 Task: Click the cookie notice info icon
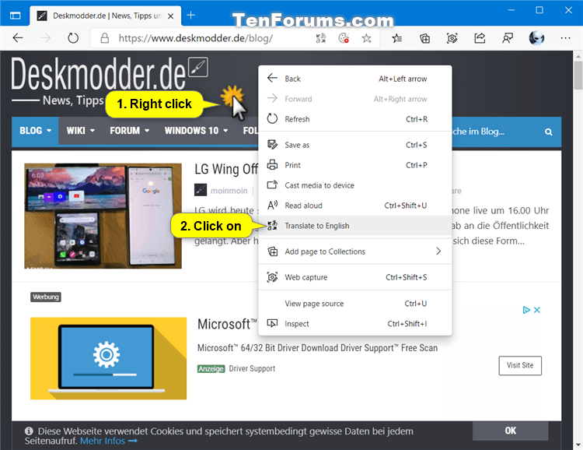tap(29, 431)
